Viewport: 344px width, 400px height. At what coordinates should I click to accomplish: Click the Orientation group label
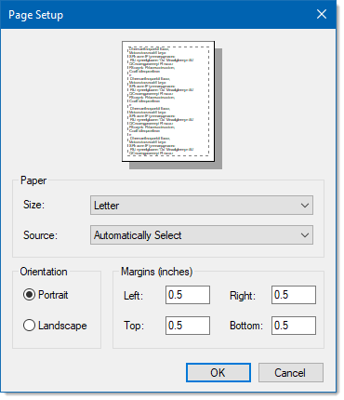click(x=44, y=272)
